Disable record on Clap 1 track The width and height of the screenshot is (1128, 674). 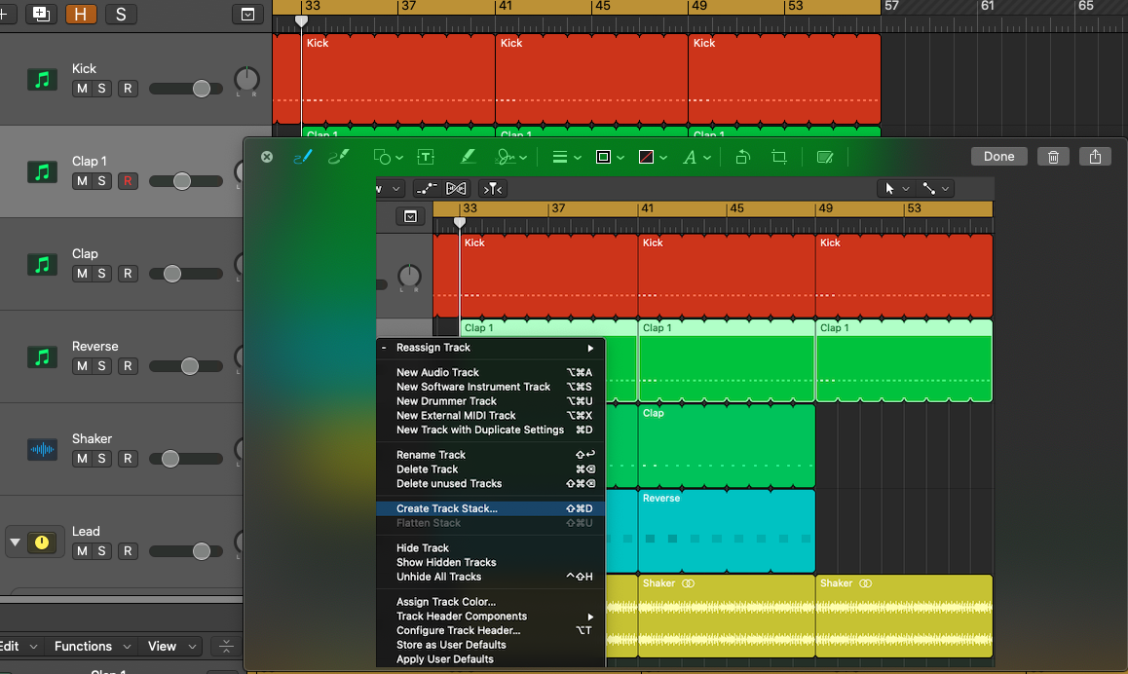tap(128, 181)
